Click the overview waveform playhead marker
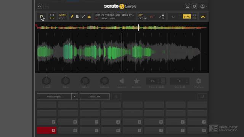 click(x=138, y=27)
